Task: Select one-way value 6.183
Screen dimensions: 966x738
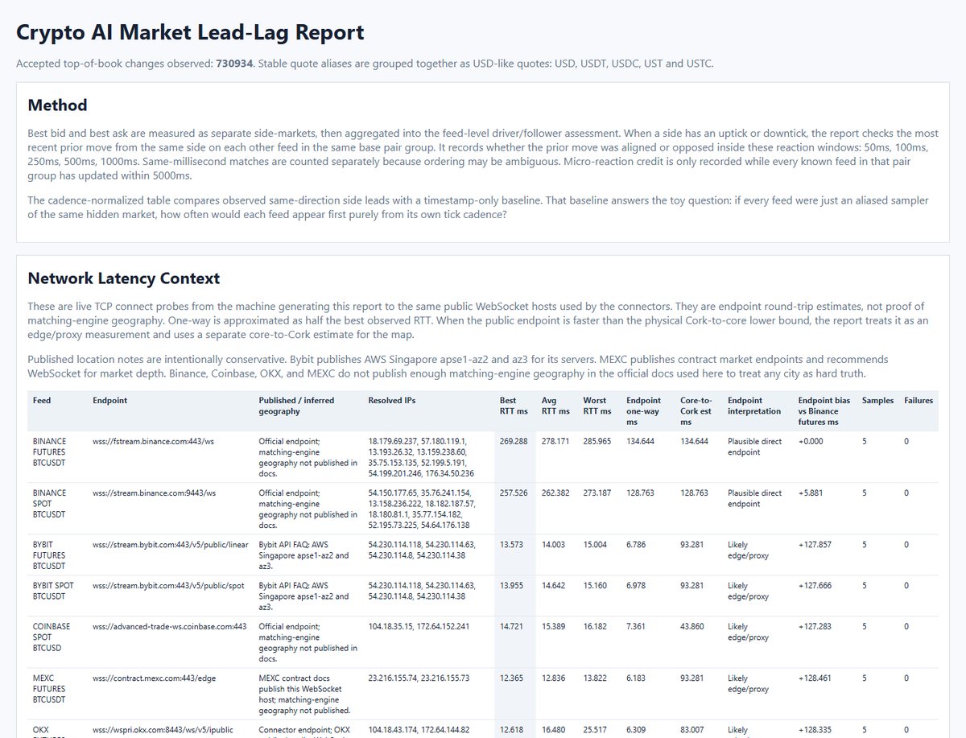Action: click(638, 678)
